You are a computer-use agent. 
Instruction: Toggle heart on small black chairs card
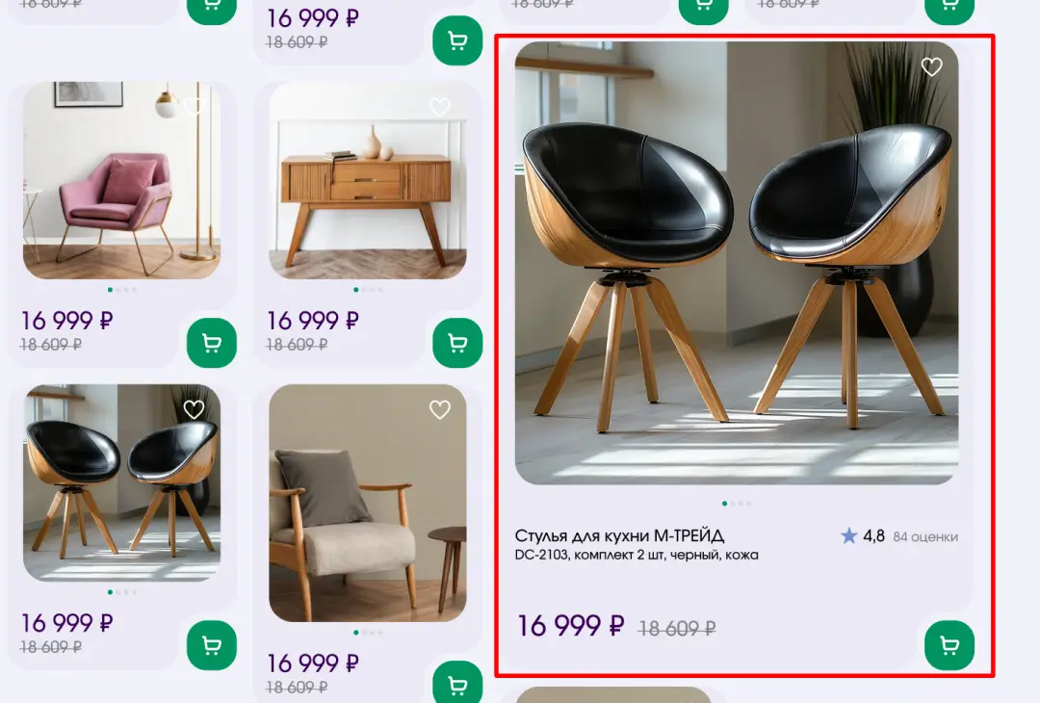point(194,410)
